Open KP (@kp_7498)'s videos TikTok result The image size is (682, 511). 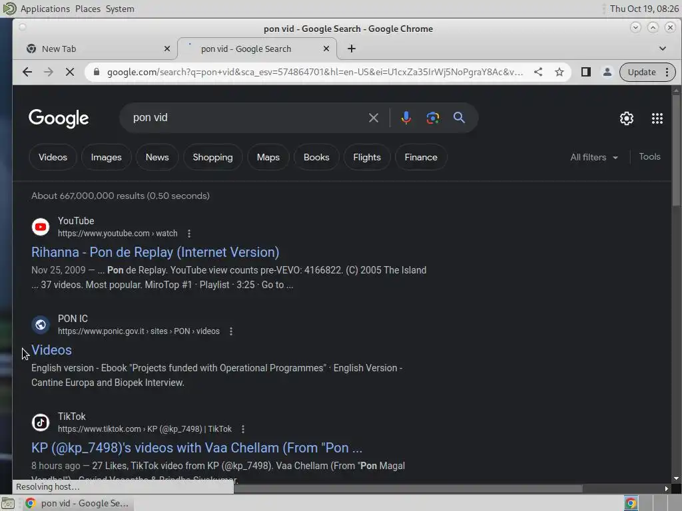point(196,448)
